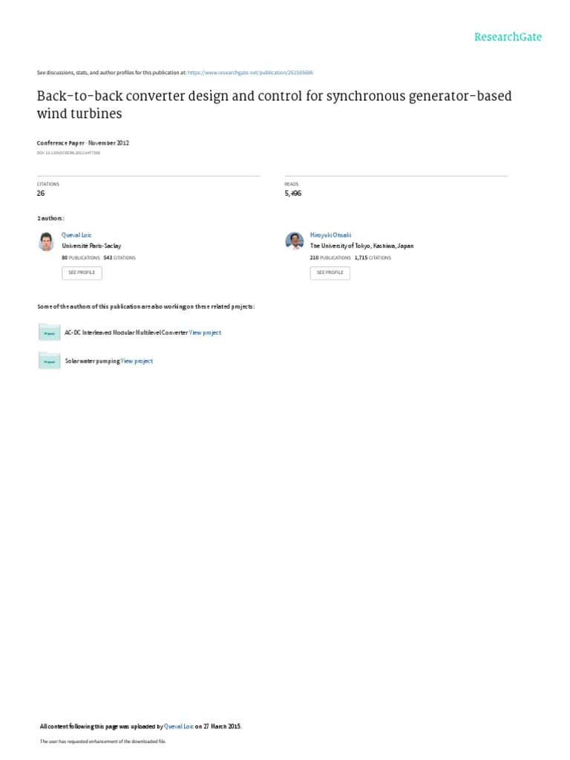The image size is (570, 760).
Task: Click the DOI text below Conference Paper
Action: [x=68, y=153]
